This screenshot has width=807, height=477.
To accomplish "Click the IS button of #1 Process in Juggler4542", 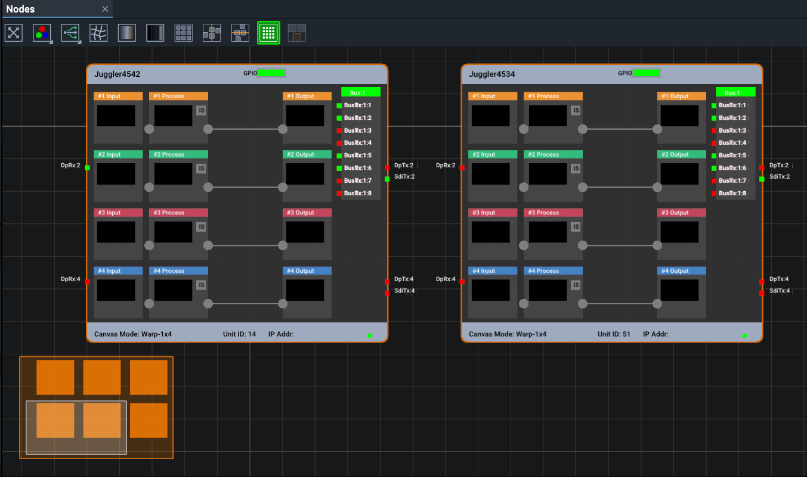I will [202, 110].
